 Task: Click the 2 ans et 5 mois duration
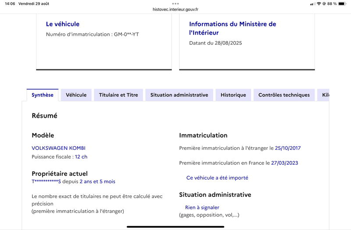pyautogui.click(x=97, y=181)
